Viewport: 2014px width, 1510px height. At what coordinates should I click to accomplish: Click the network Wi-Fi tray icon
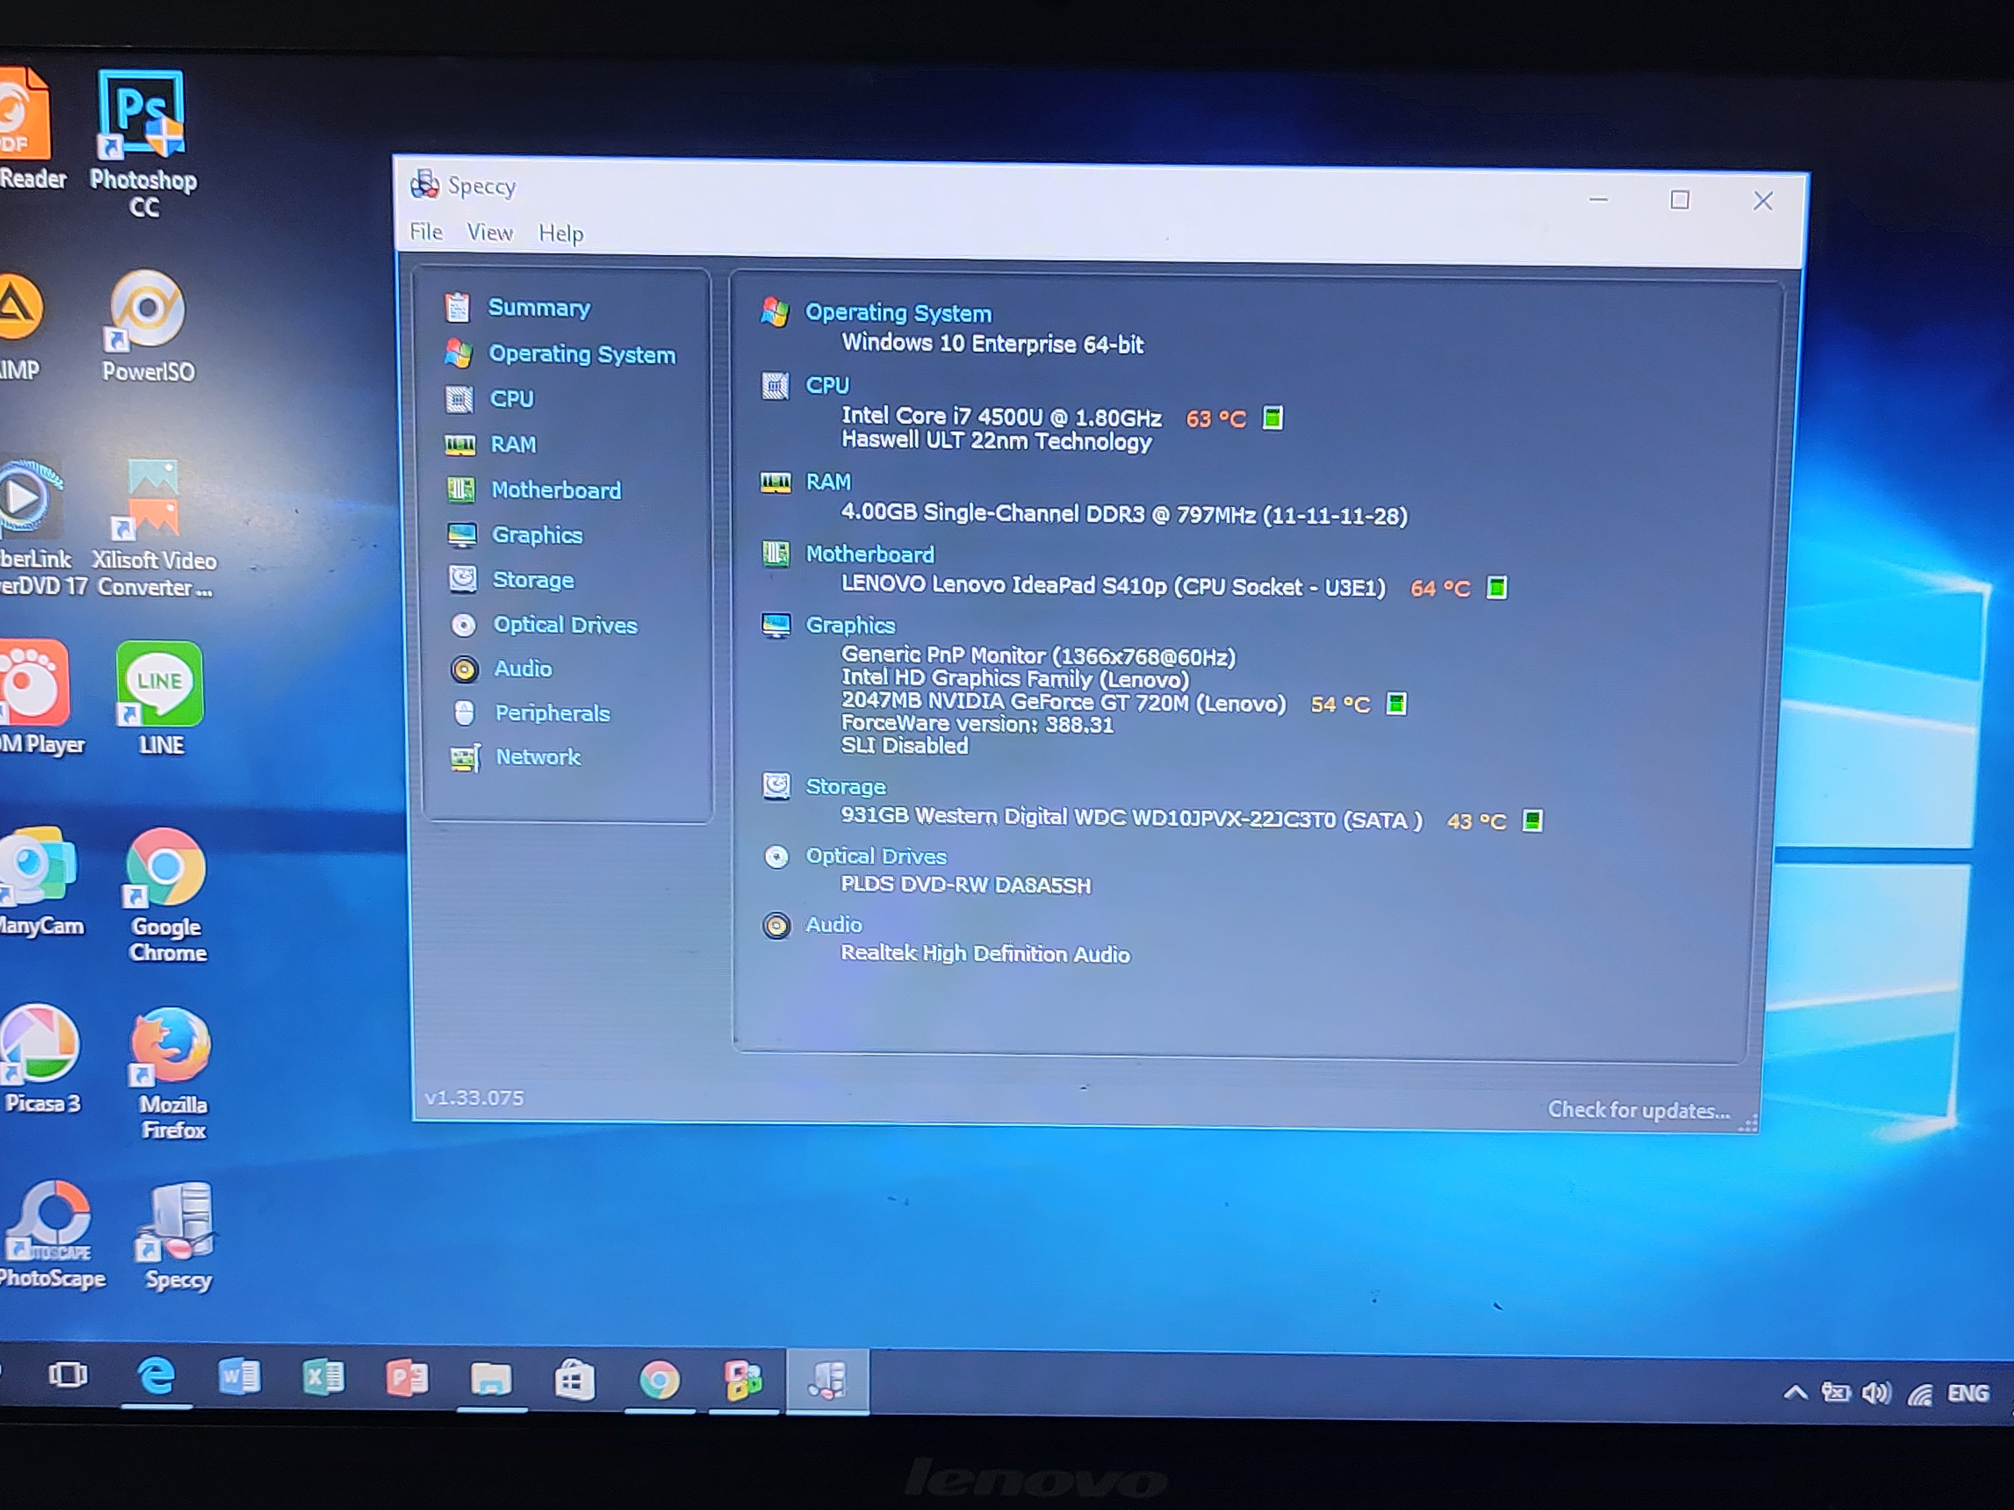(x=1920, y=1394)
